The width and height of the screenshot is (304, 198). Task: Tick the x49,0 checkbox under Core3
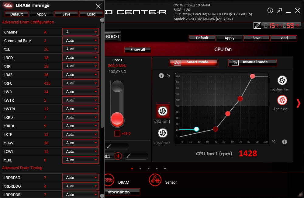point(117,133)
